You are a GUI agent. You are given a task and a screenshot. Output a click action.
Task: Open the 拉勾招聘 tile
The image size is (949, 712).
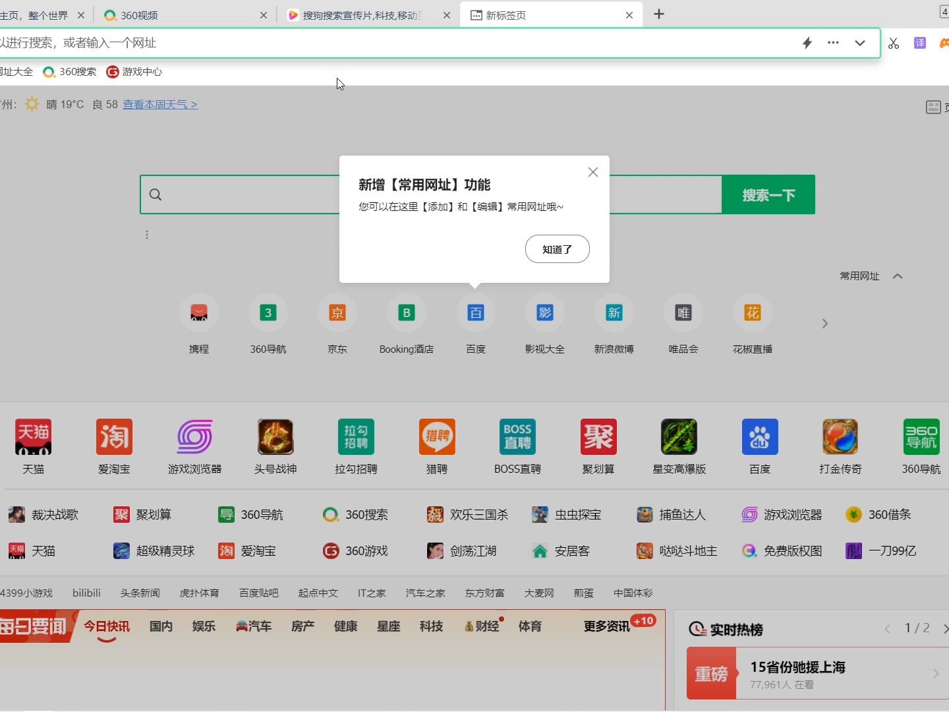click(x=356, y=436)
